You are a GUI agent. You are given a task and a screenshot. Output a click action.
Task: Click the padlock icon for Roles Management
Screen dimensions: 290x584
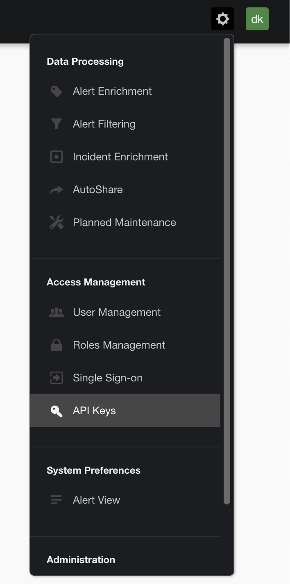pyautogui.click(x=56, y=345)
